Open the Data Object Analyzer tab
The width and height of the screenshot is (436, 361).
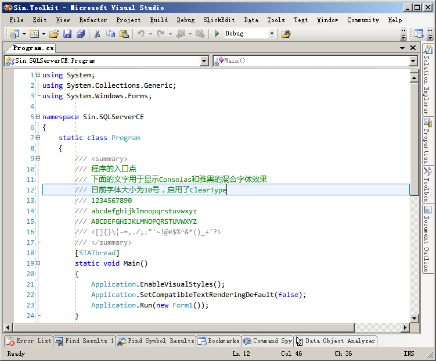[x=336, y=341]
